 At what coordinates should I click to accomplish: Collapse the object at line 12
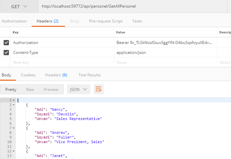coord(14,151)
